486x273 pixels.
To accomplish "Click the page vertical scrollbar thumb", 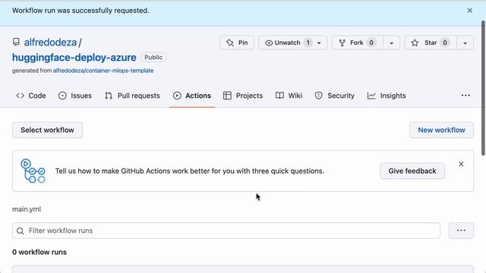I will pyautogui.click(x=483, y=88).
